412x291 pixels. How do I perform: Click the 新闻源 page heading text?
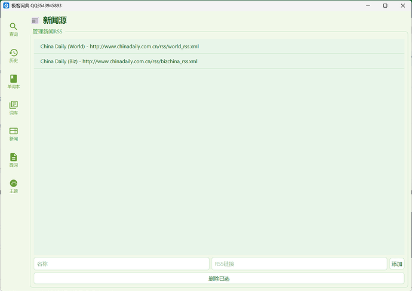click(x=55, y=20)
